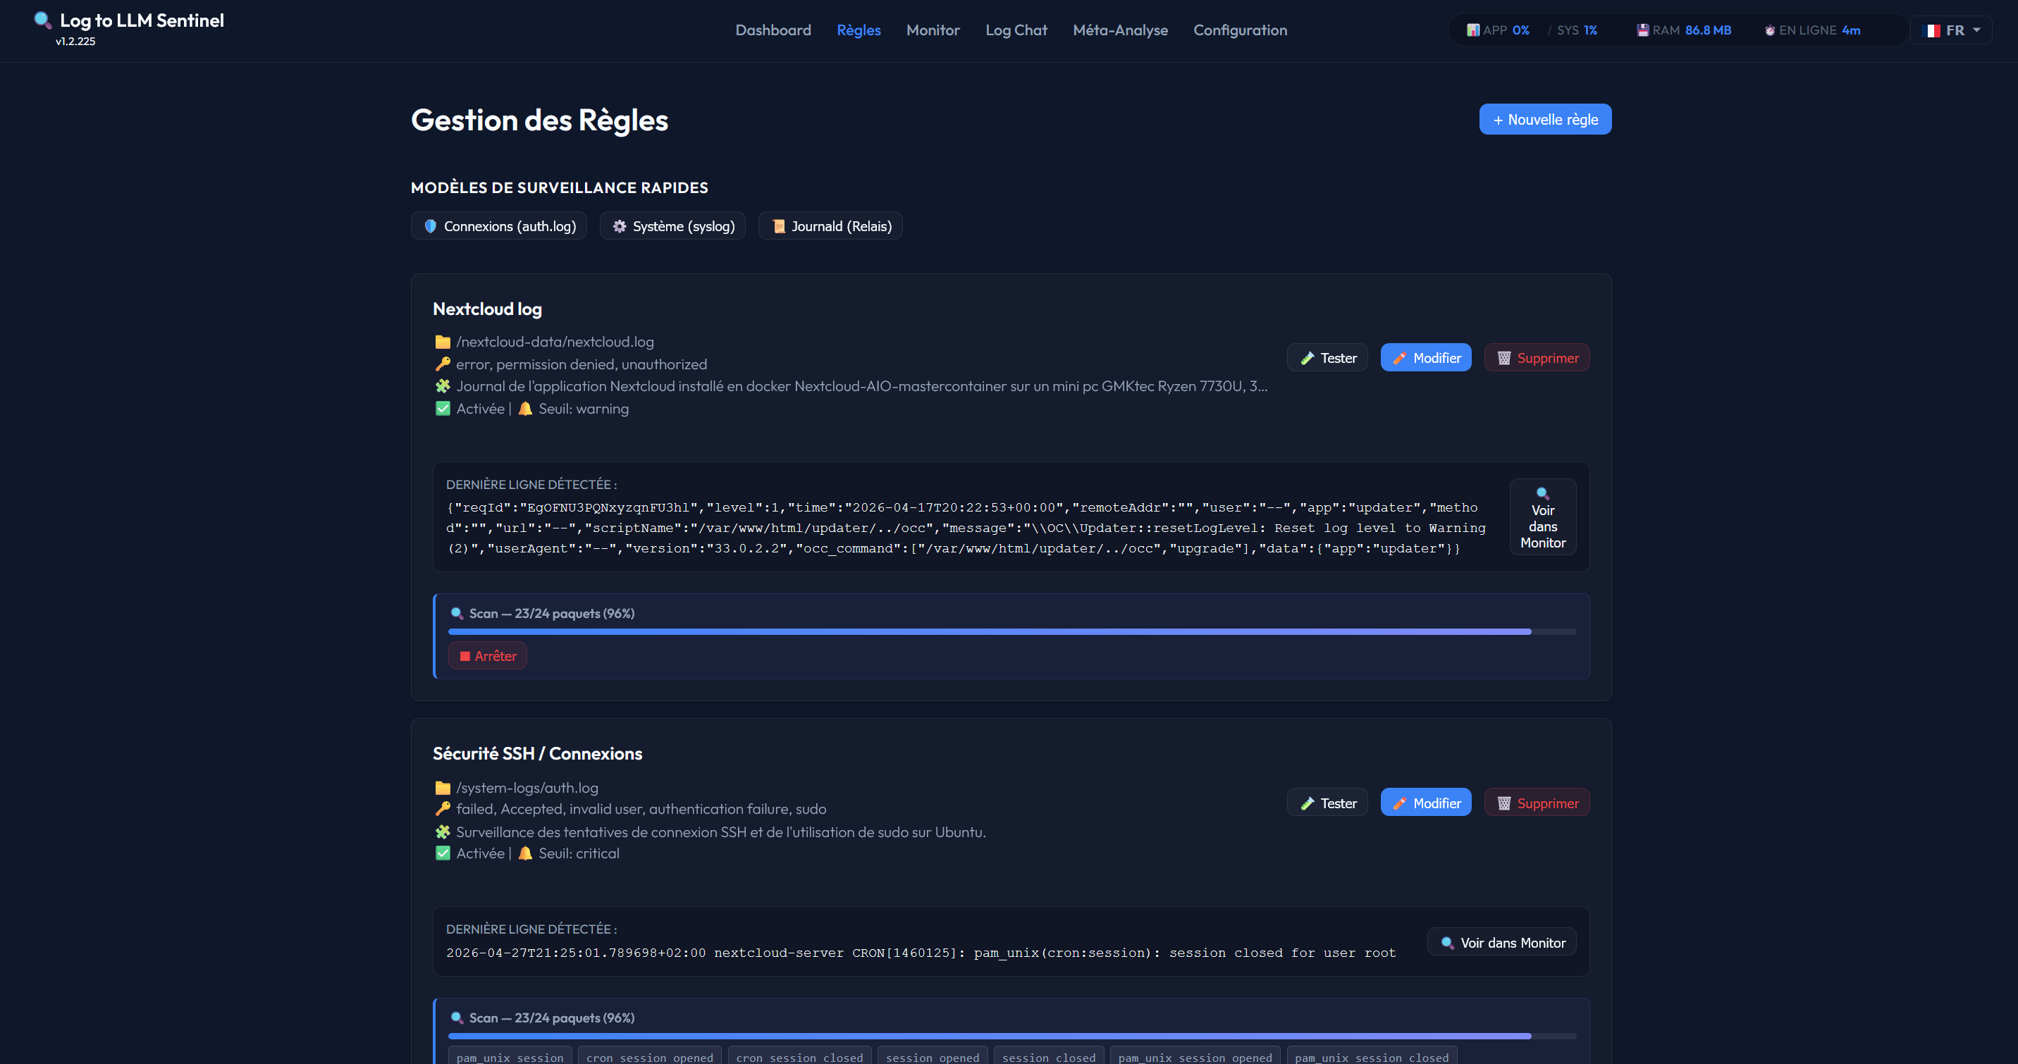Click puzzle icon beside Nextcloud journal description

[443, 386]
